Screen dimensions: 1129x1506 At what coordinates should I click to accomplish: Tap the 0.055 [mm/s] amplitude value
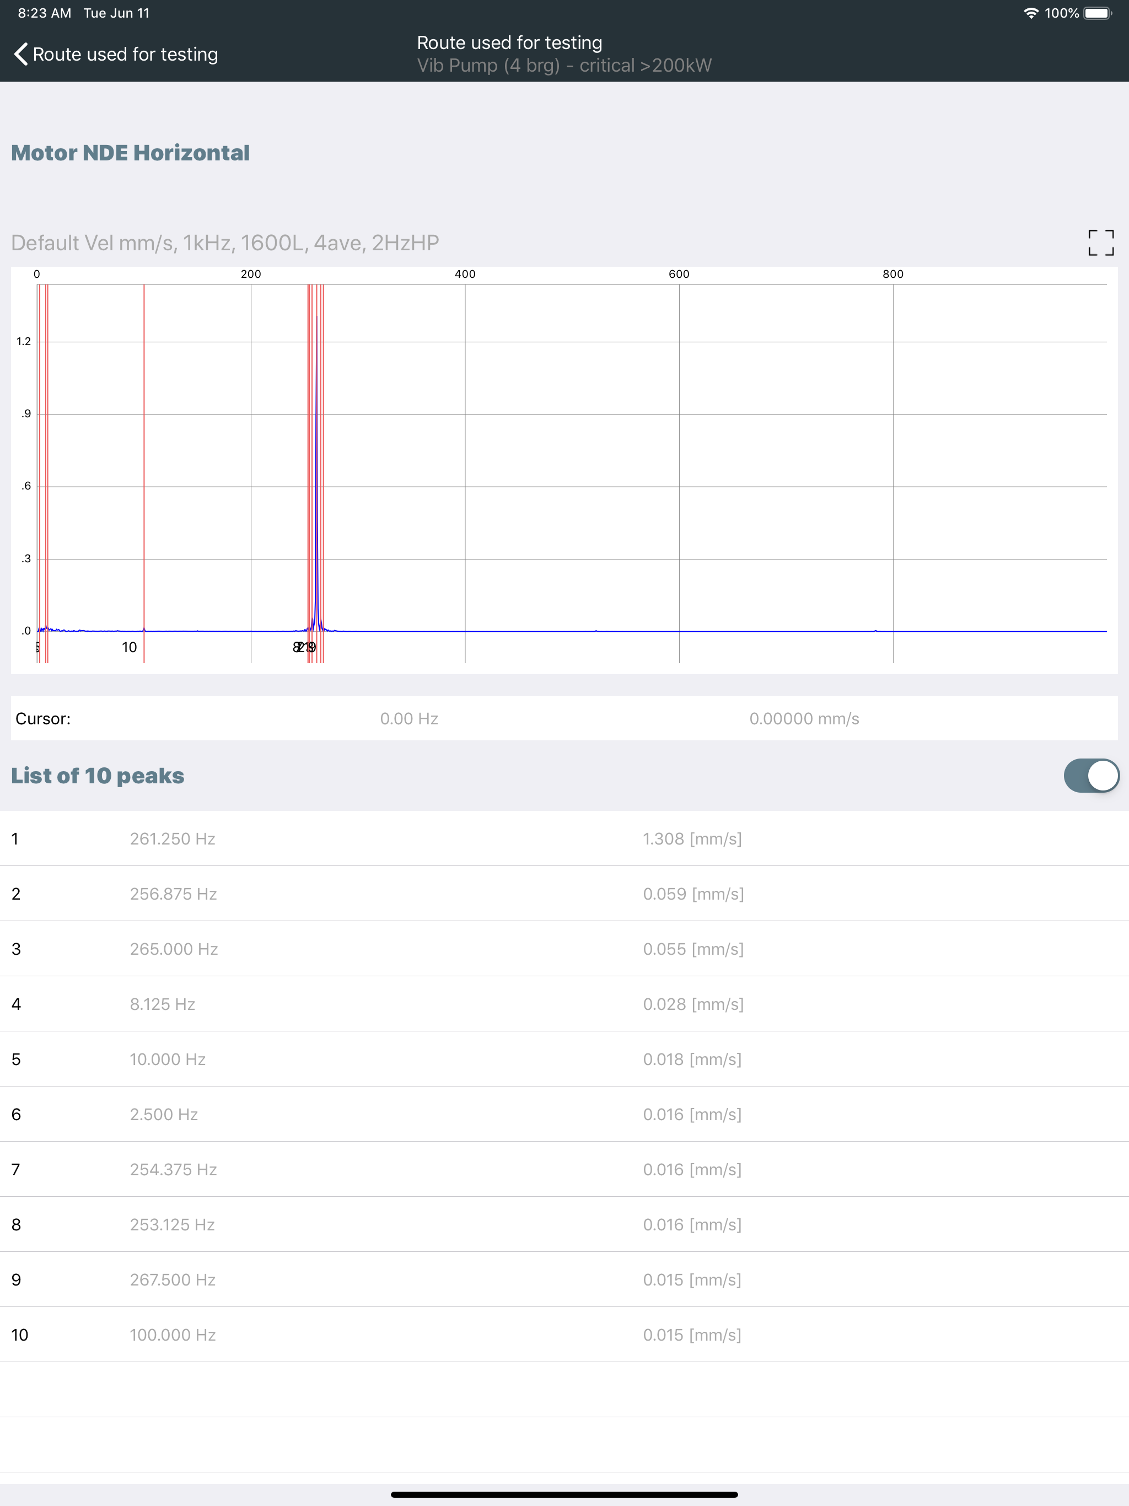pos(693,949)
